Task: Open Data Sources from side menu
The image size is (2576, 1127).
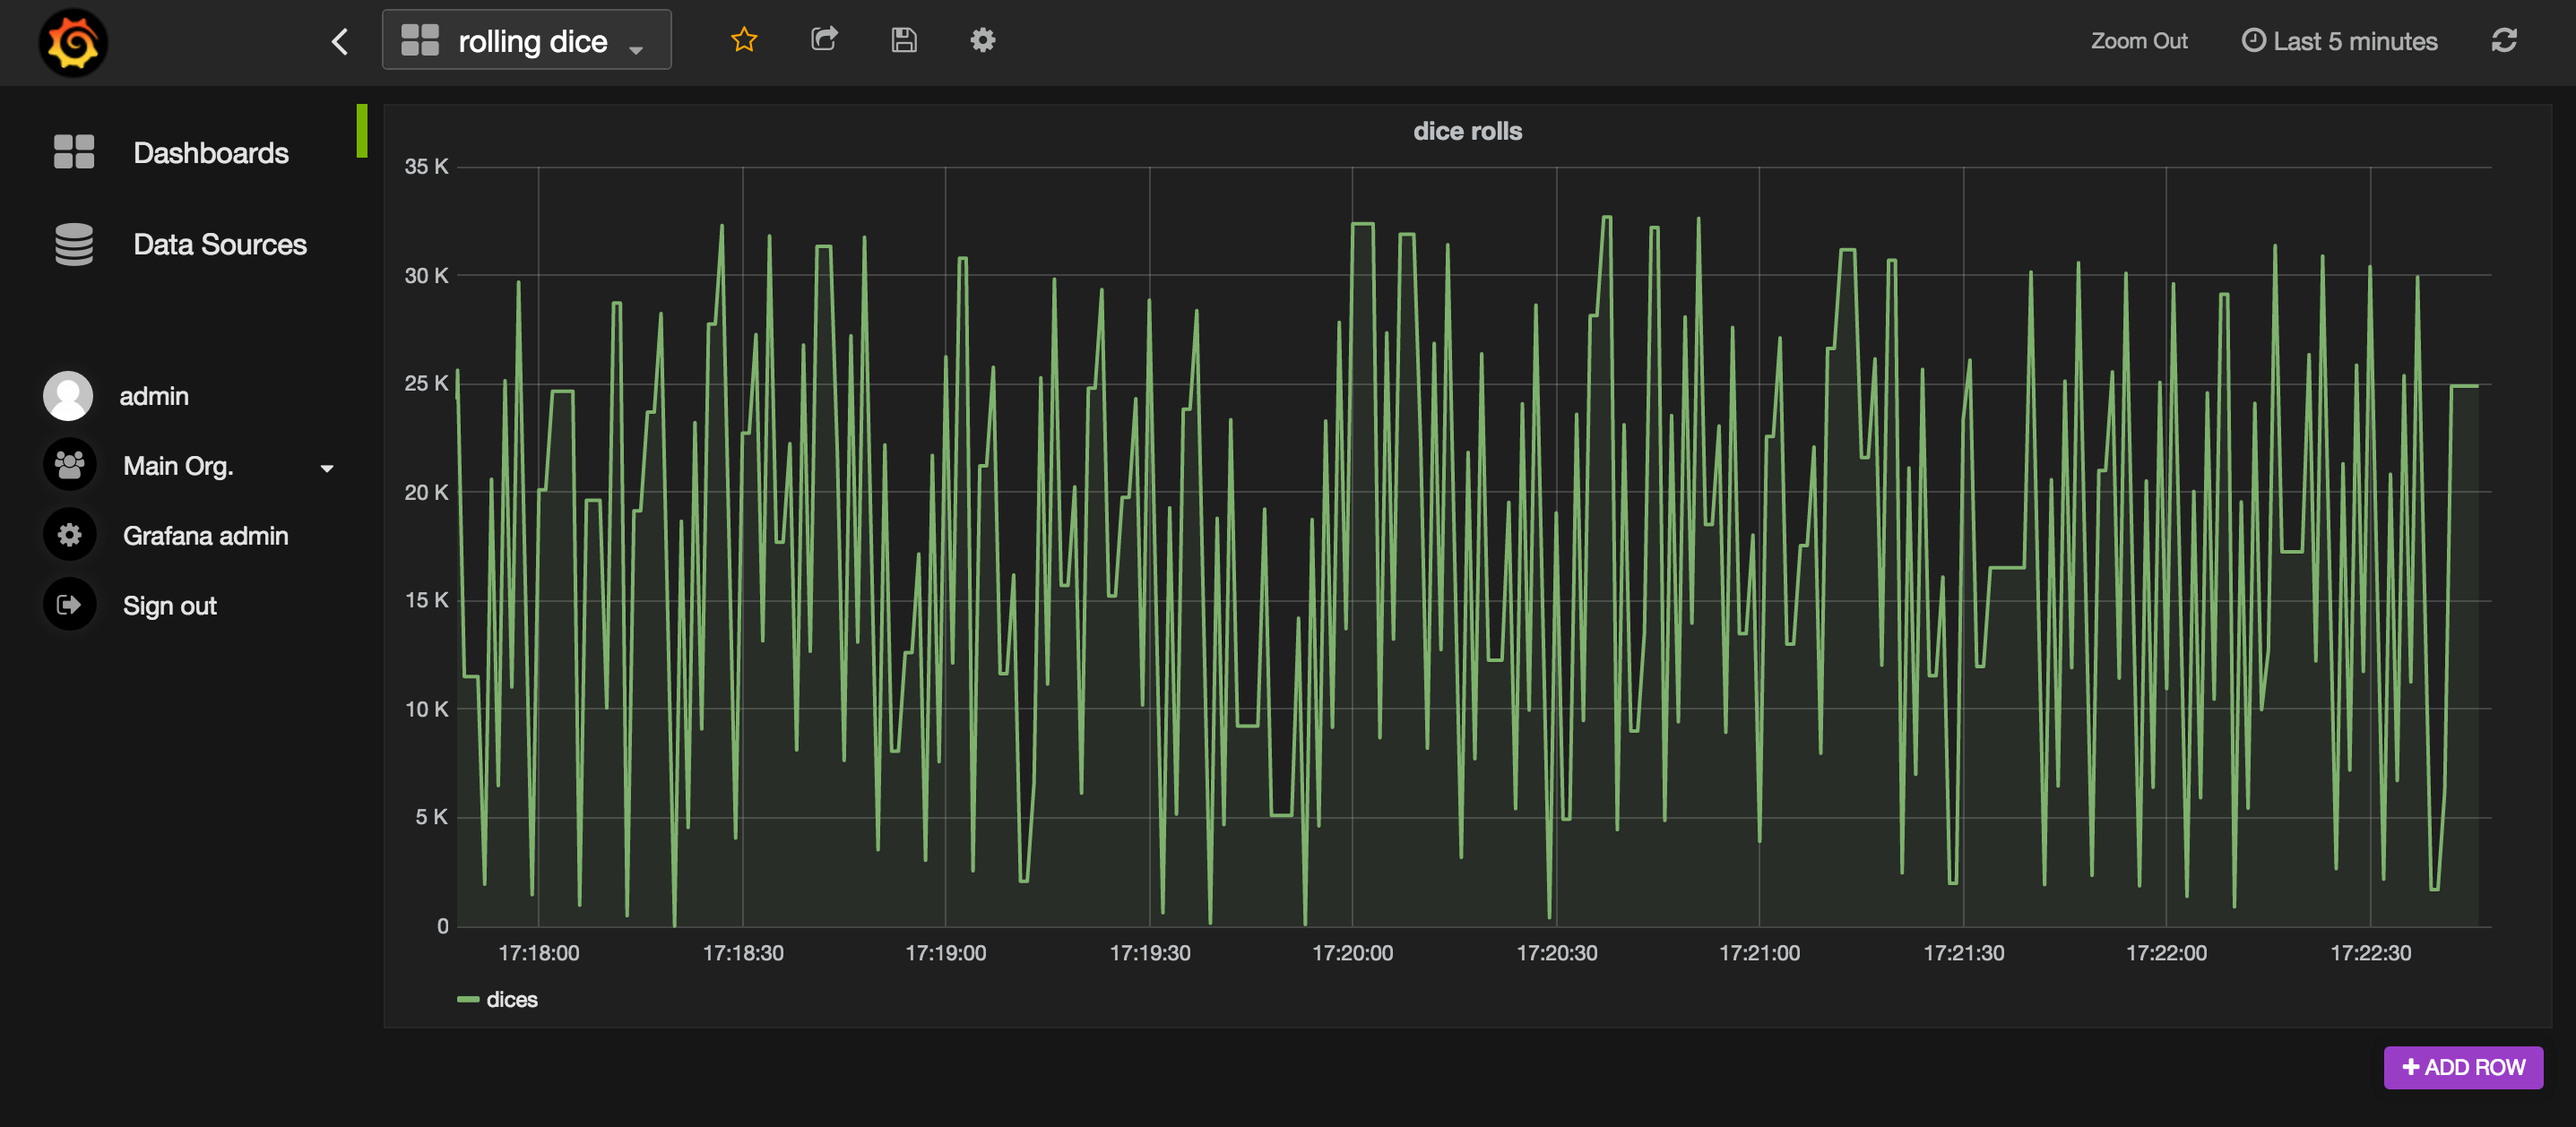Action: (x=220, y=245)
